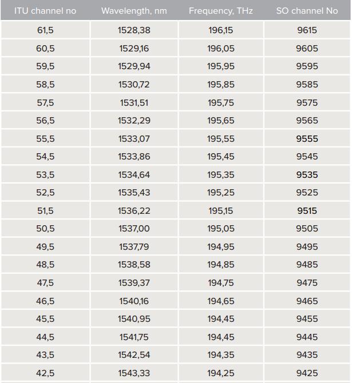The width and height of the screenshot is (352, 383).
Task: Select the "SO channel No" column header
Action: [307, 11]
